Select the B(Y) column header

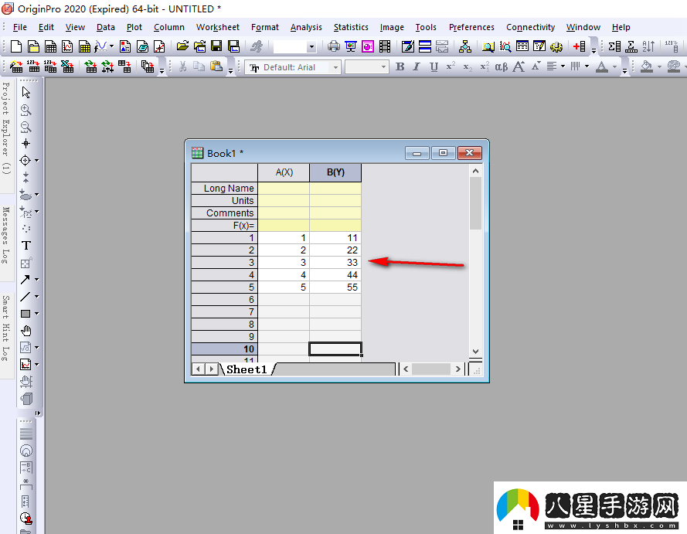point(335,172)
